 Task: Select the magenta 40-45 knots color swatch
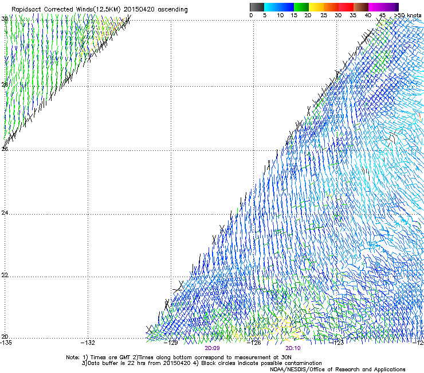point(376,7)
